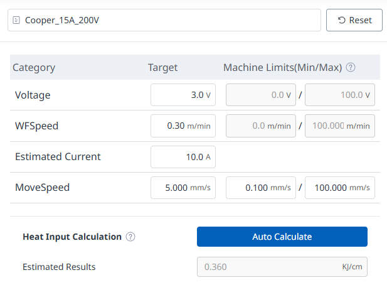This screenshot has width=387, height=285.
Task: Click the MoveSpeed maximum limit field
Action: point(339,188)
